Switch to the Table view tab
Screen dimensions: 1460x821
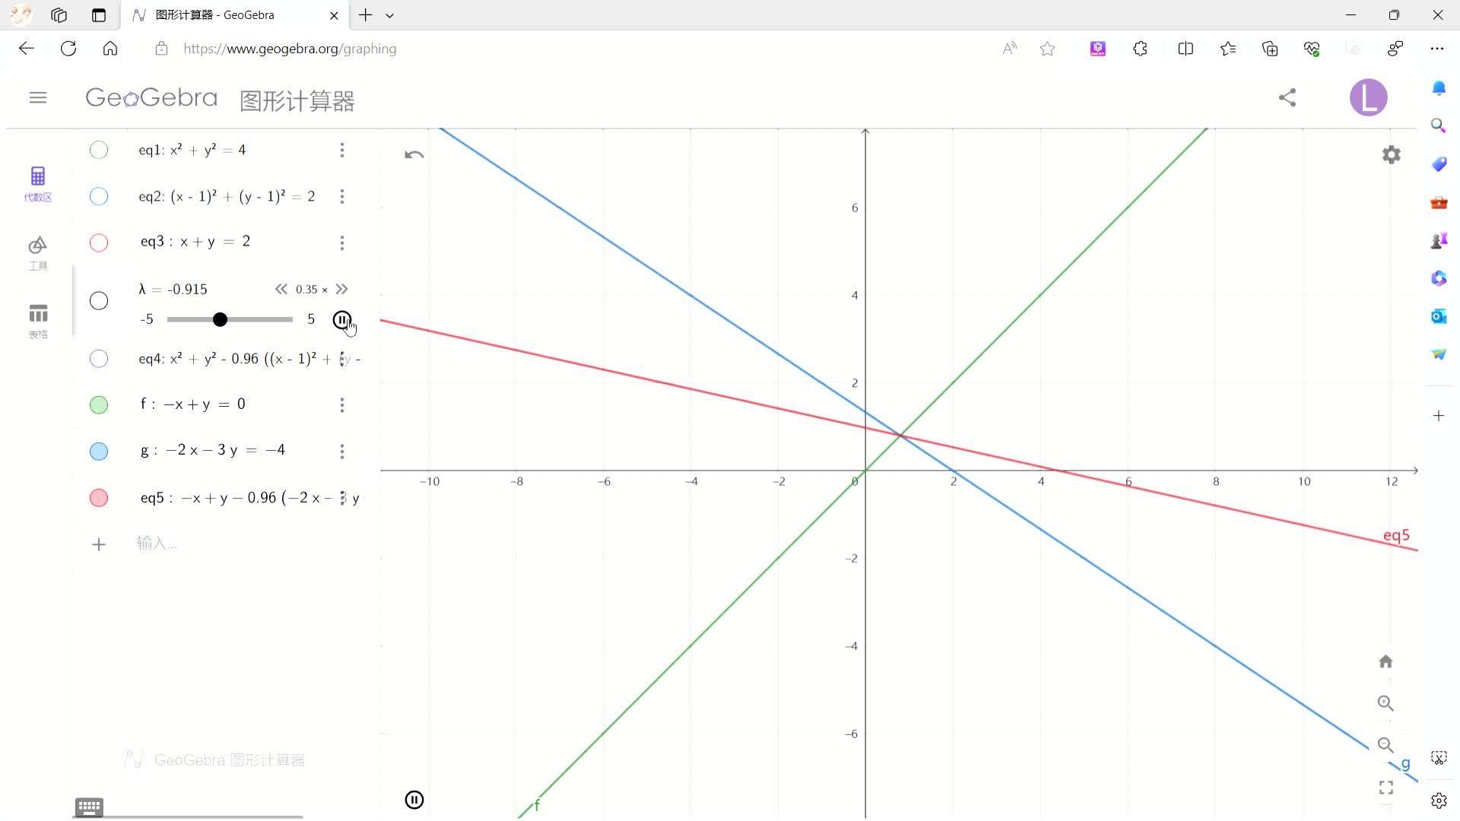[38, 321]
